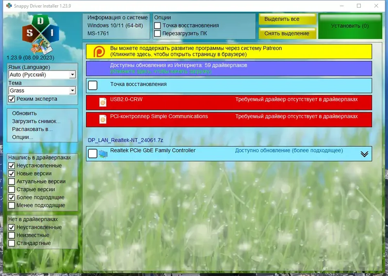Enable the Перезагрузить ПК checkbox
Viewport: 388px width, 276px height.
click(157, 33)
